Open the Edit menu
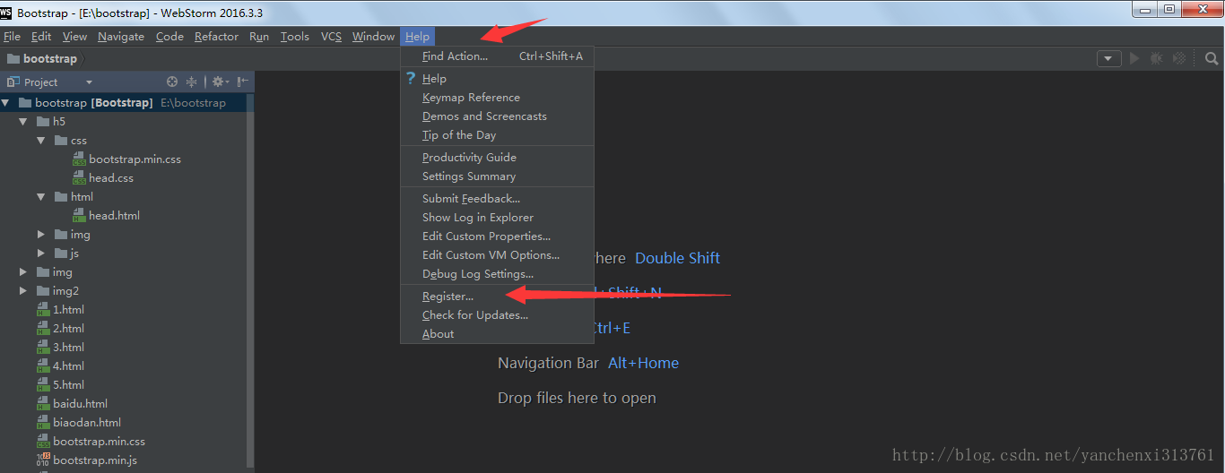 click(41, 37)
